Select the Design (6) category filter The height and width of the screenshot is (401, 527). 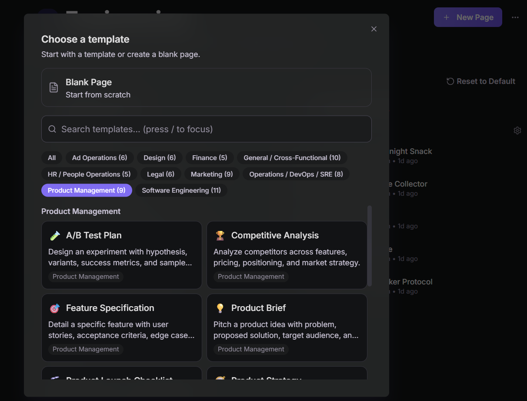tap(160, 158)
